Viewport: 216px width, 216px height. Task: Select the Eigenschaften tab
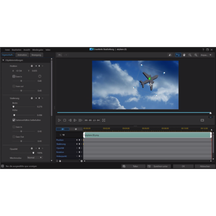pyautogui.click(x=8, y=55)
